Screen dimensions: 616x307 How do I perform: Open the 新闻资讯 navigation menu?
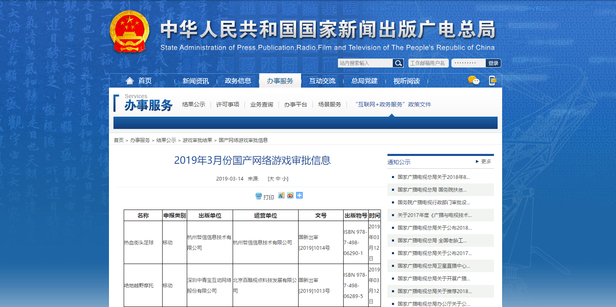[195, 81]
